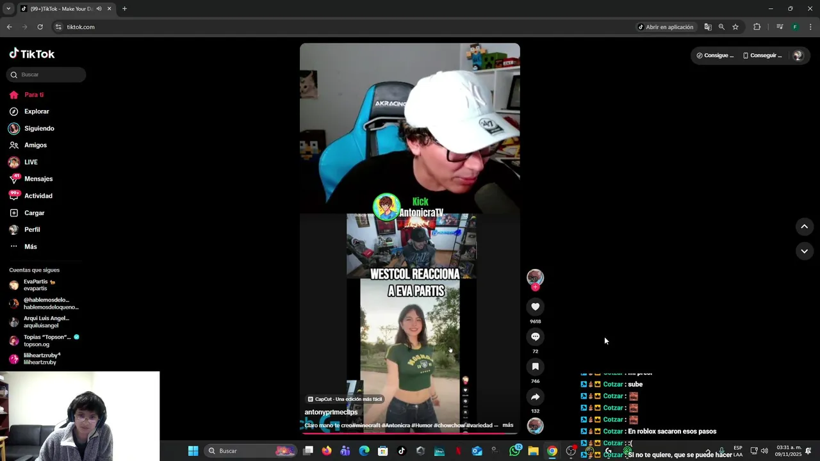Seek on the video progress bar
The image size is (820, 461).
pyautogui.click(x=409, y=433)
